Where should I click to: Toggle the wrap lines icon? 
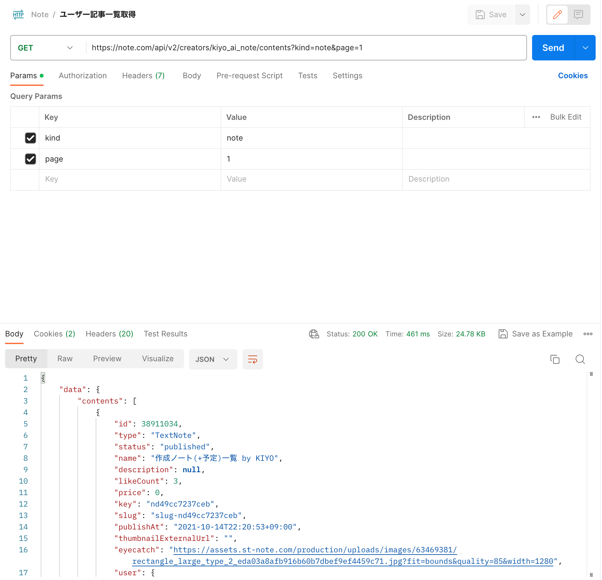click(253, 359)
